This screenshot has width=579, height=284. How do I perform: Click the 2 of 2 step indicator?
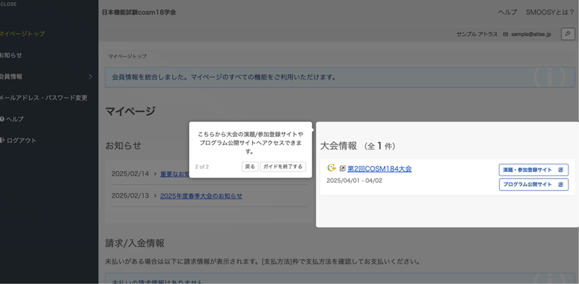click(x=202, y=167)
